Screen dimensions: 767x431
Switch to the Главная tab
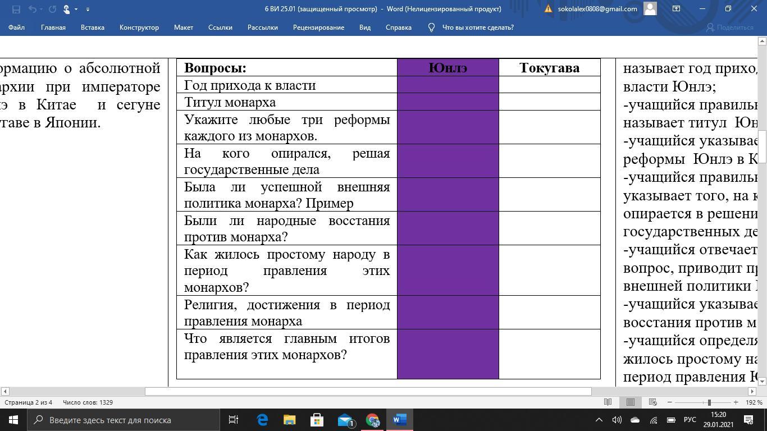click(53, 27)
